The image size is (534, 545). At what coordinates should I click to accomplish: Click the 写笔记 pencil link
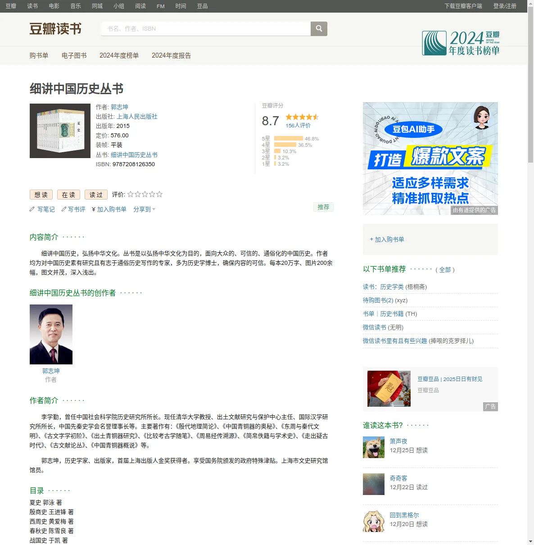[x=42, y=209]
